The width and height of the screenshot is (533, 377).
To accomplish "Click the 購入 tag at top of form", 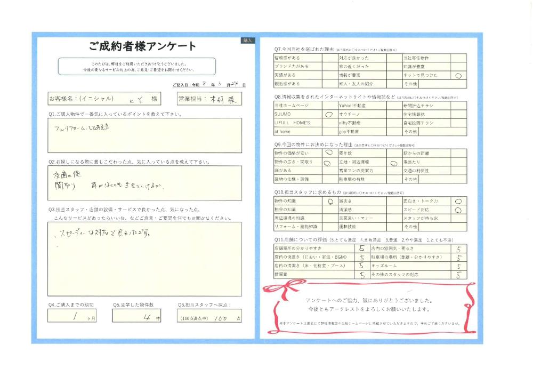I will click(x=248, y=41).
